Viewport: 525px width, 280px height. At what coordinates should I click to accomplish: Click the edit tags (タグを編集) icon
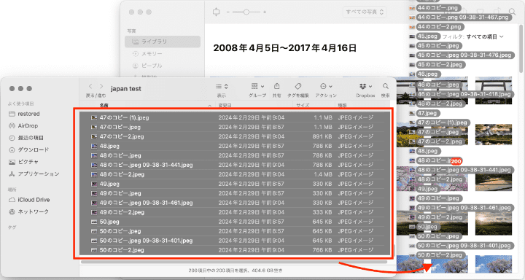pos(298,87)
